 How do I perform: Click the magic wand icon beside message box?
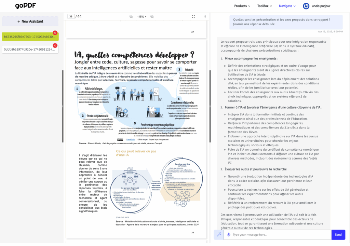[219, 235]
